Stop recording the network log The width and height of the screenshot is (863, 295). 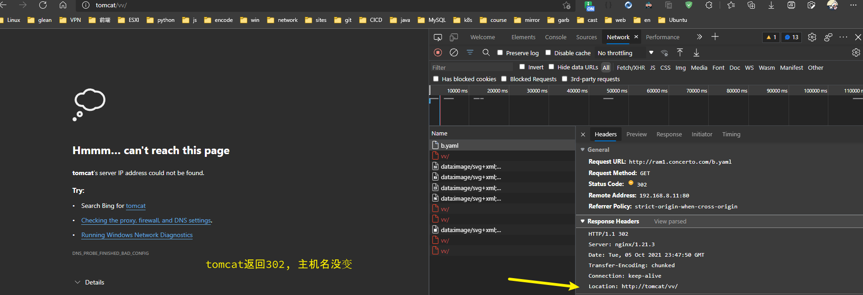(438, 52)
